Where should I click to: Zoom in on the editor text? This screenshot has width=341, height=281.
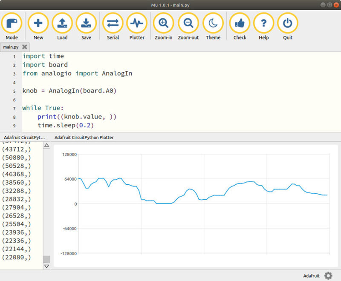pos(163,23)
